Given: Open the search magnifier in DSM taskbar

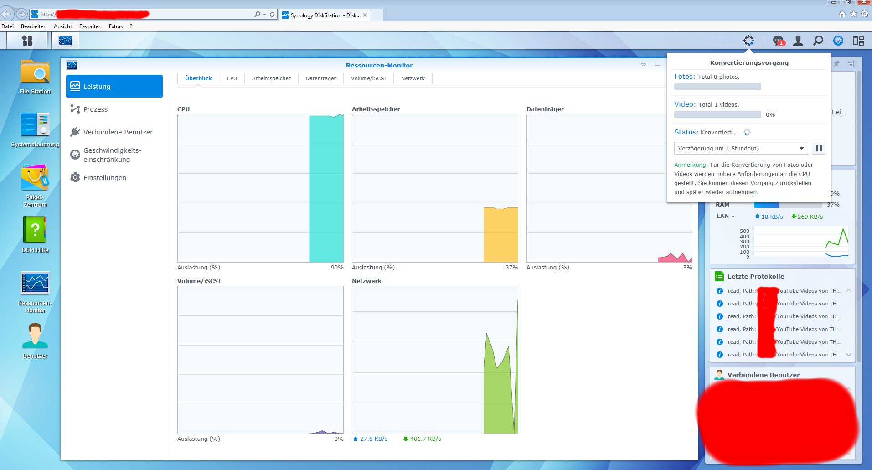Looking at the screenshot, I should [x=818, y=41].
